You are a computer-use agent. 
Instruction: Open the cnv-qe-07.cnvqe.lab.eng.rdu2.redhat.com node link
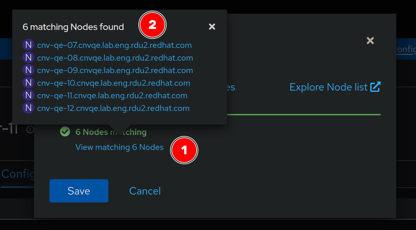pos(114,45)
